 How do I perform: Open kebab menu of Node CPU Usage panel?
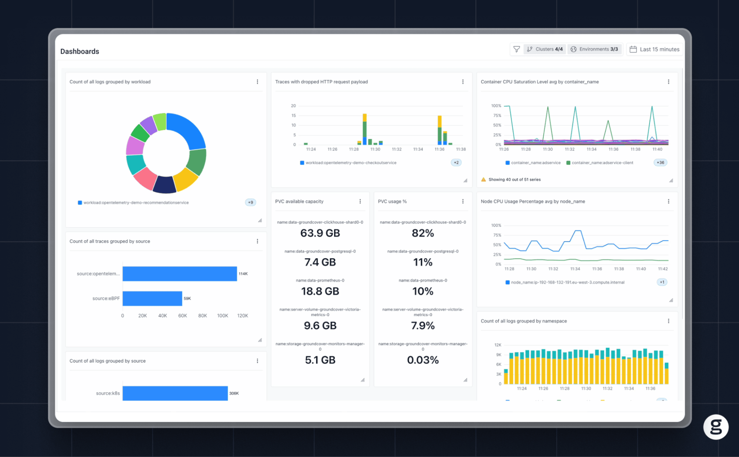(x=668, y=201)
